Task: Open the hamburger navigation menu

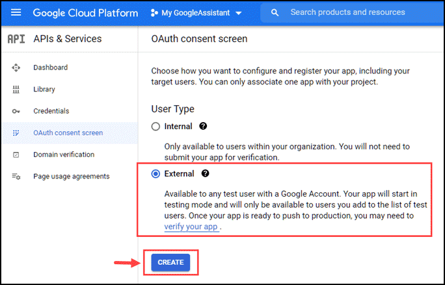Action: point(16,12)
